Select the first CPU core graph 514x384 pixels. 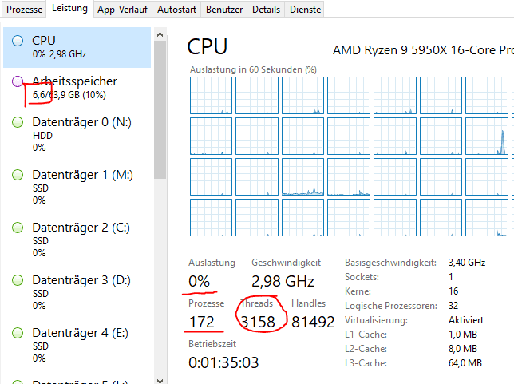point(211,95)
